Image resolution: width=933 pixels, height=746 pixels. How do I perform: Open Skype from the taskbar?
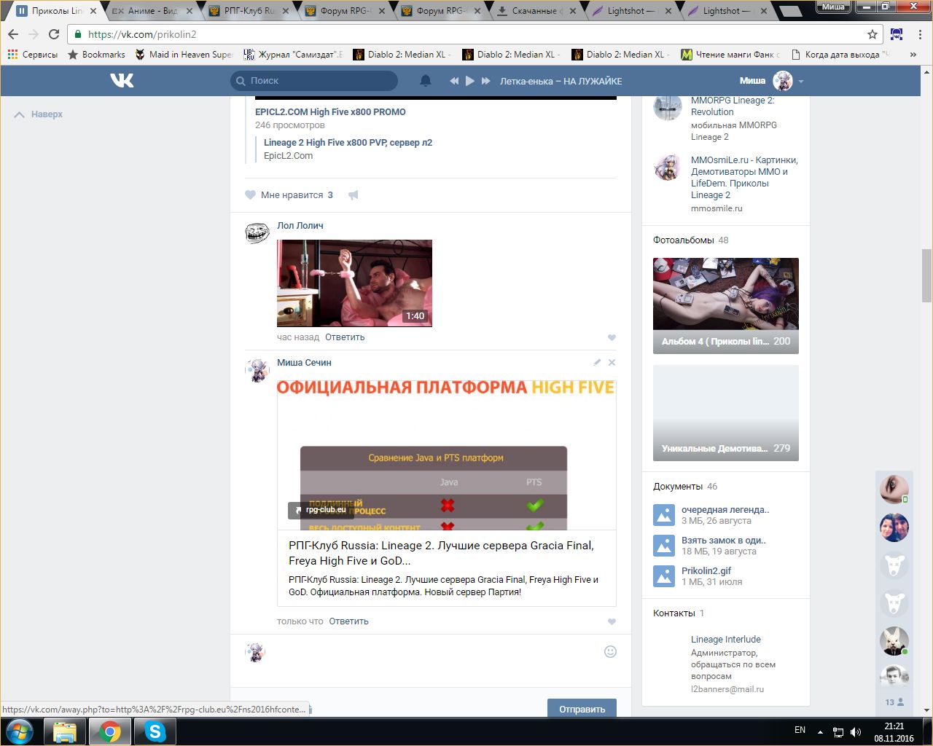pos(155,731)
